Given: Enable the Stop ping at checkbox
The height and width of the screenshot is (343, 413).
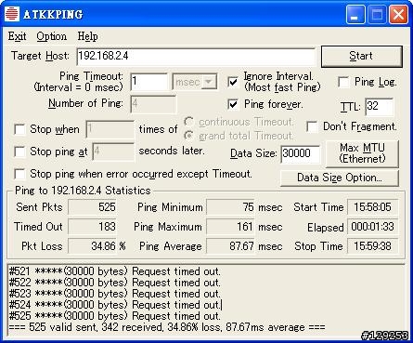Looking at the screenshot, I should click(x=19, y=152).
